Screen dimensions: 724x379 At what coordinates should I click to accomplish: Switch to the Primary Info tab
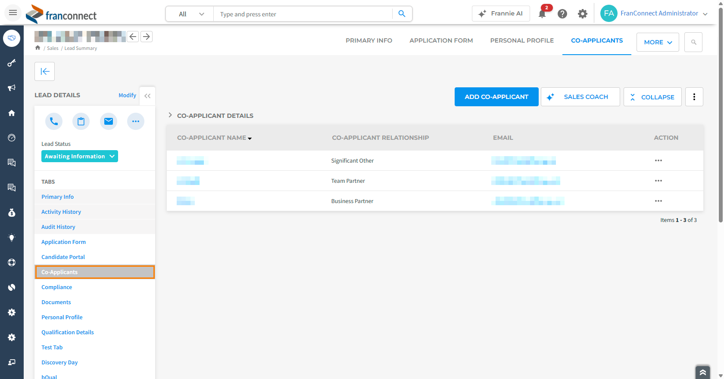click(x=369, y=40)
